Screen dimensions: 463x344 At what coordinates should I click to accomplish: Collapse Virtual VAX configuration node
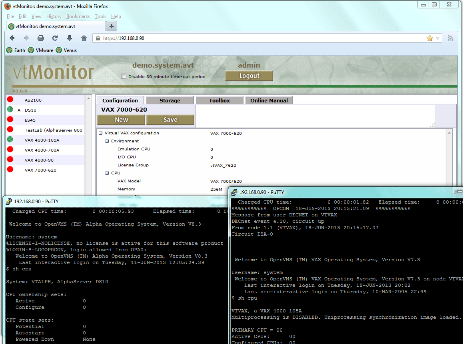(101, 133)
